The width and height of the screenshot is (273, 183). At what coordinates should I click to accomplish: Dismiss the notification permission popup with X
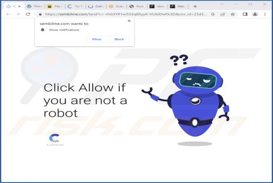click(129, 21)
